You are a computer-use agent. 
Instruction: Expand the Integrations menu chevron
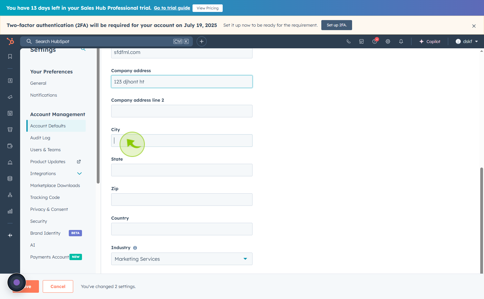(x=79, y=174)
